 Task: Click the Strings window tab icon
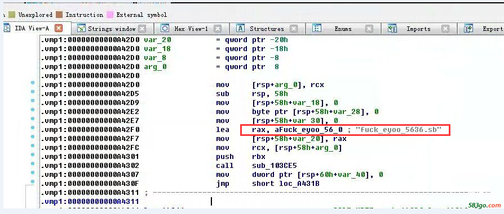point(82,29)
